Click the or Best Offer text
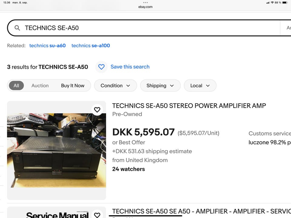Image resolution: width=291 pixels, height=218 pixels. click(129, 142)
